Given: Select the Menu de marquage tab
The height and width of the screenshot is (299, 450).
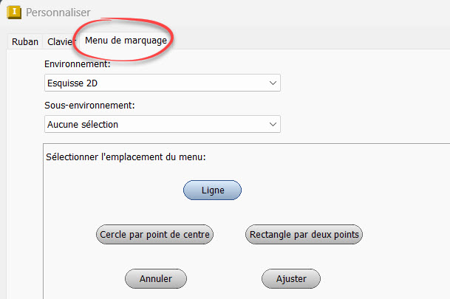Looking at the screenshot, I should pyautogui.click(x=125, y=39).
